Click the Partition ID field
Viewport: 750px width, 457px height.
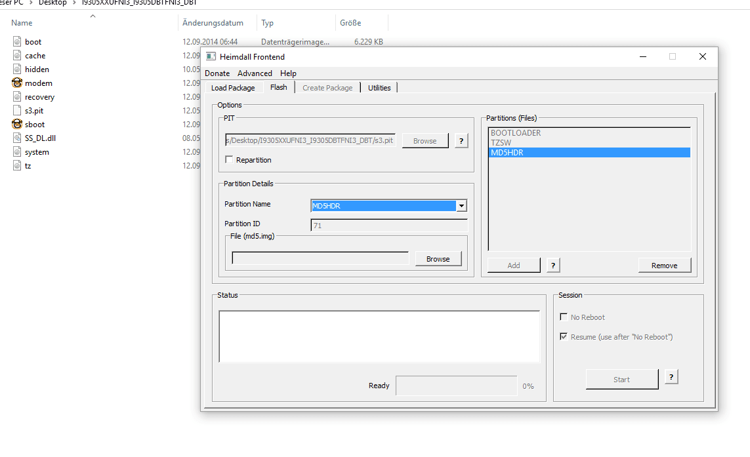click(x=389, y=225)
